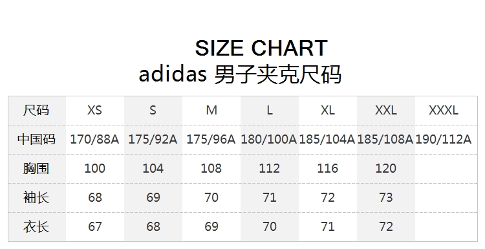Select the S size column header
Screen dimensions: 485x249
coord(153,110)
